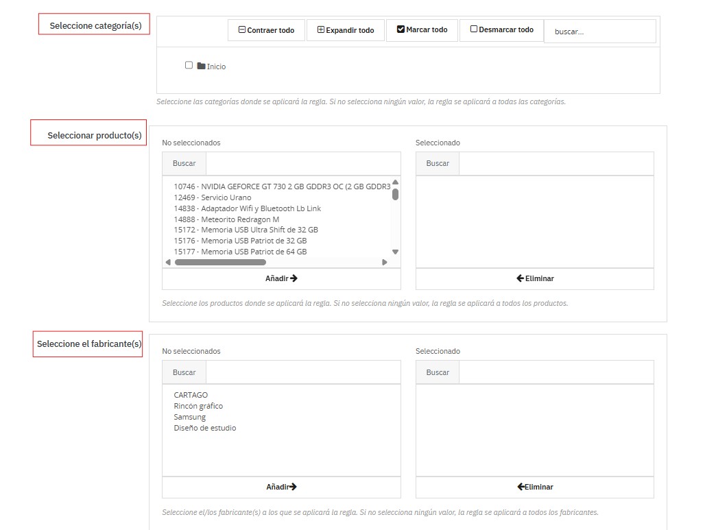
Task: Tick the Inicio category checkbox
Action: click(x=189, y=66)
